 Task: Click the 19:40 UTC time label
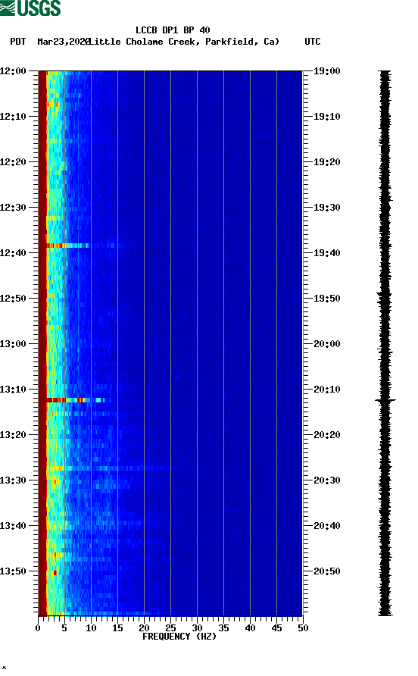(x=326, y=253)
